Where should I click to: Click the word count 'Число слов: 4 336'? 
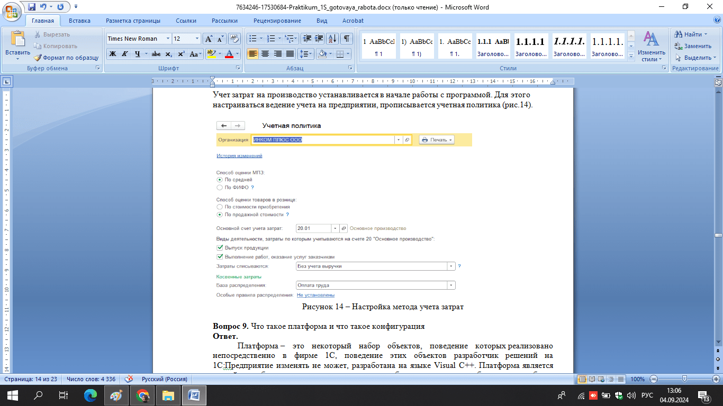(91, 379)
